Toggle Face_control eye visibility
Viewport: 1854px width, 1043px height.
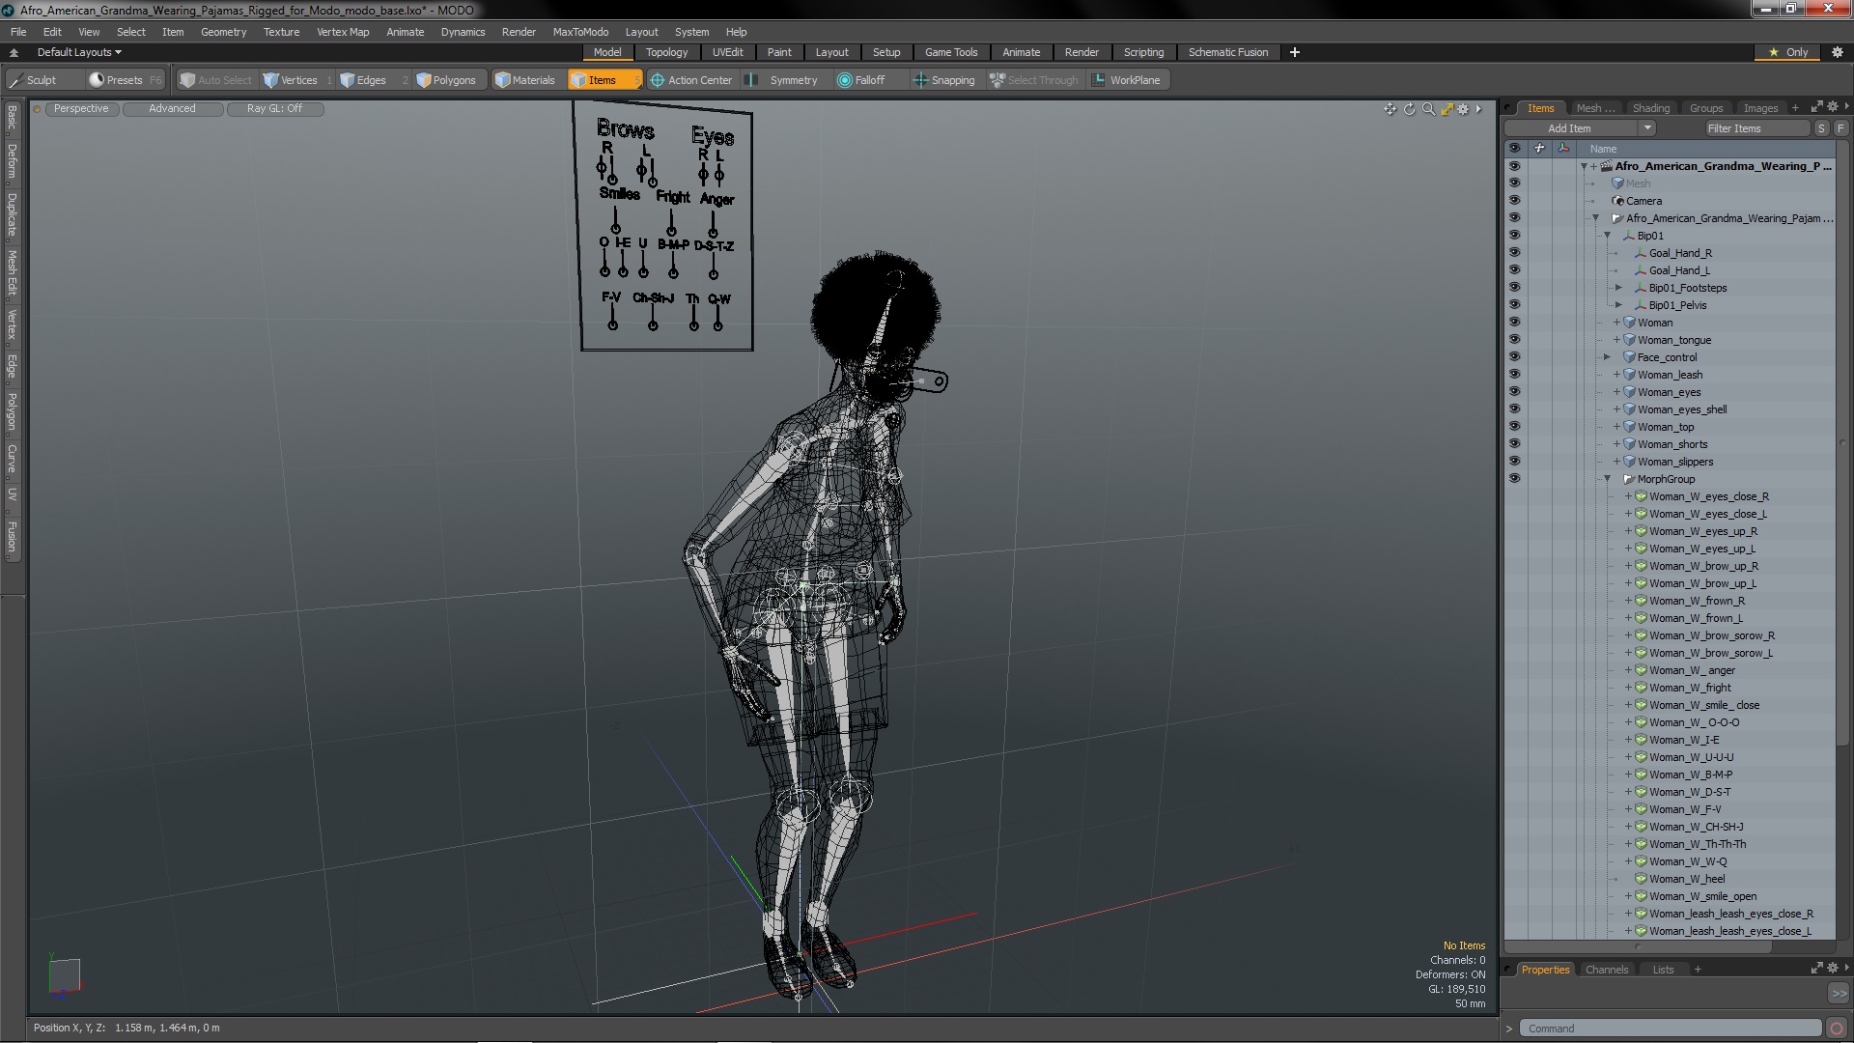coord(1513,357)
